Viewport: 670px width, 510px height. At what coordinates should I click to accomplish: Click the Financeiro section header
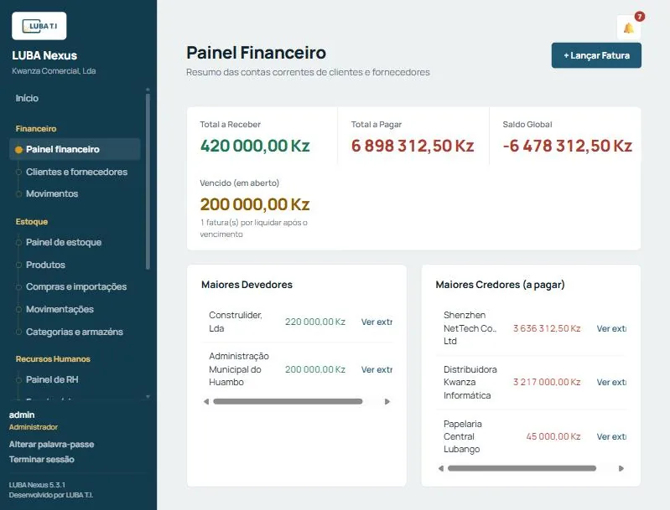tap(36, 129)
